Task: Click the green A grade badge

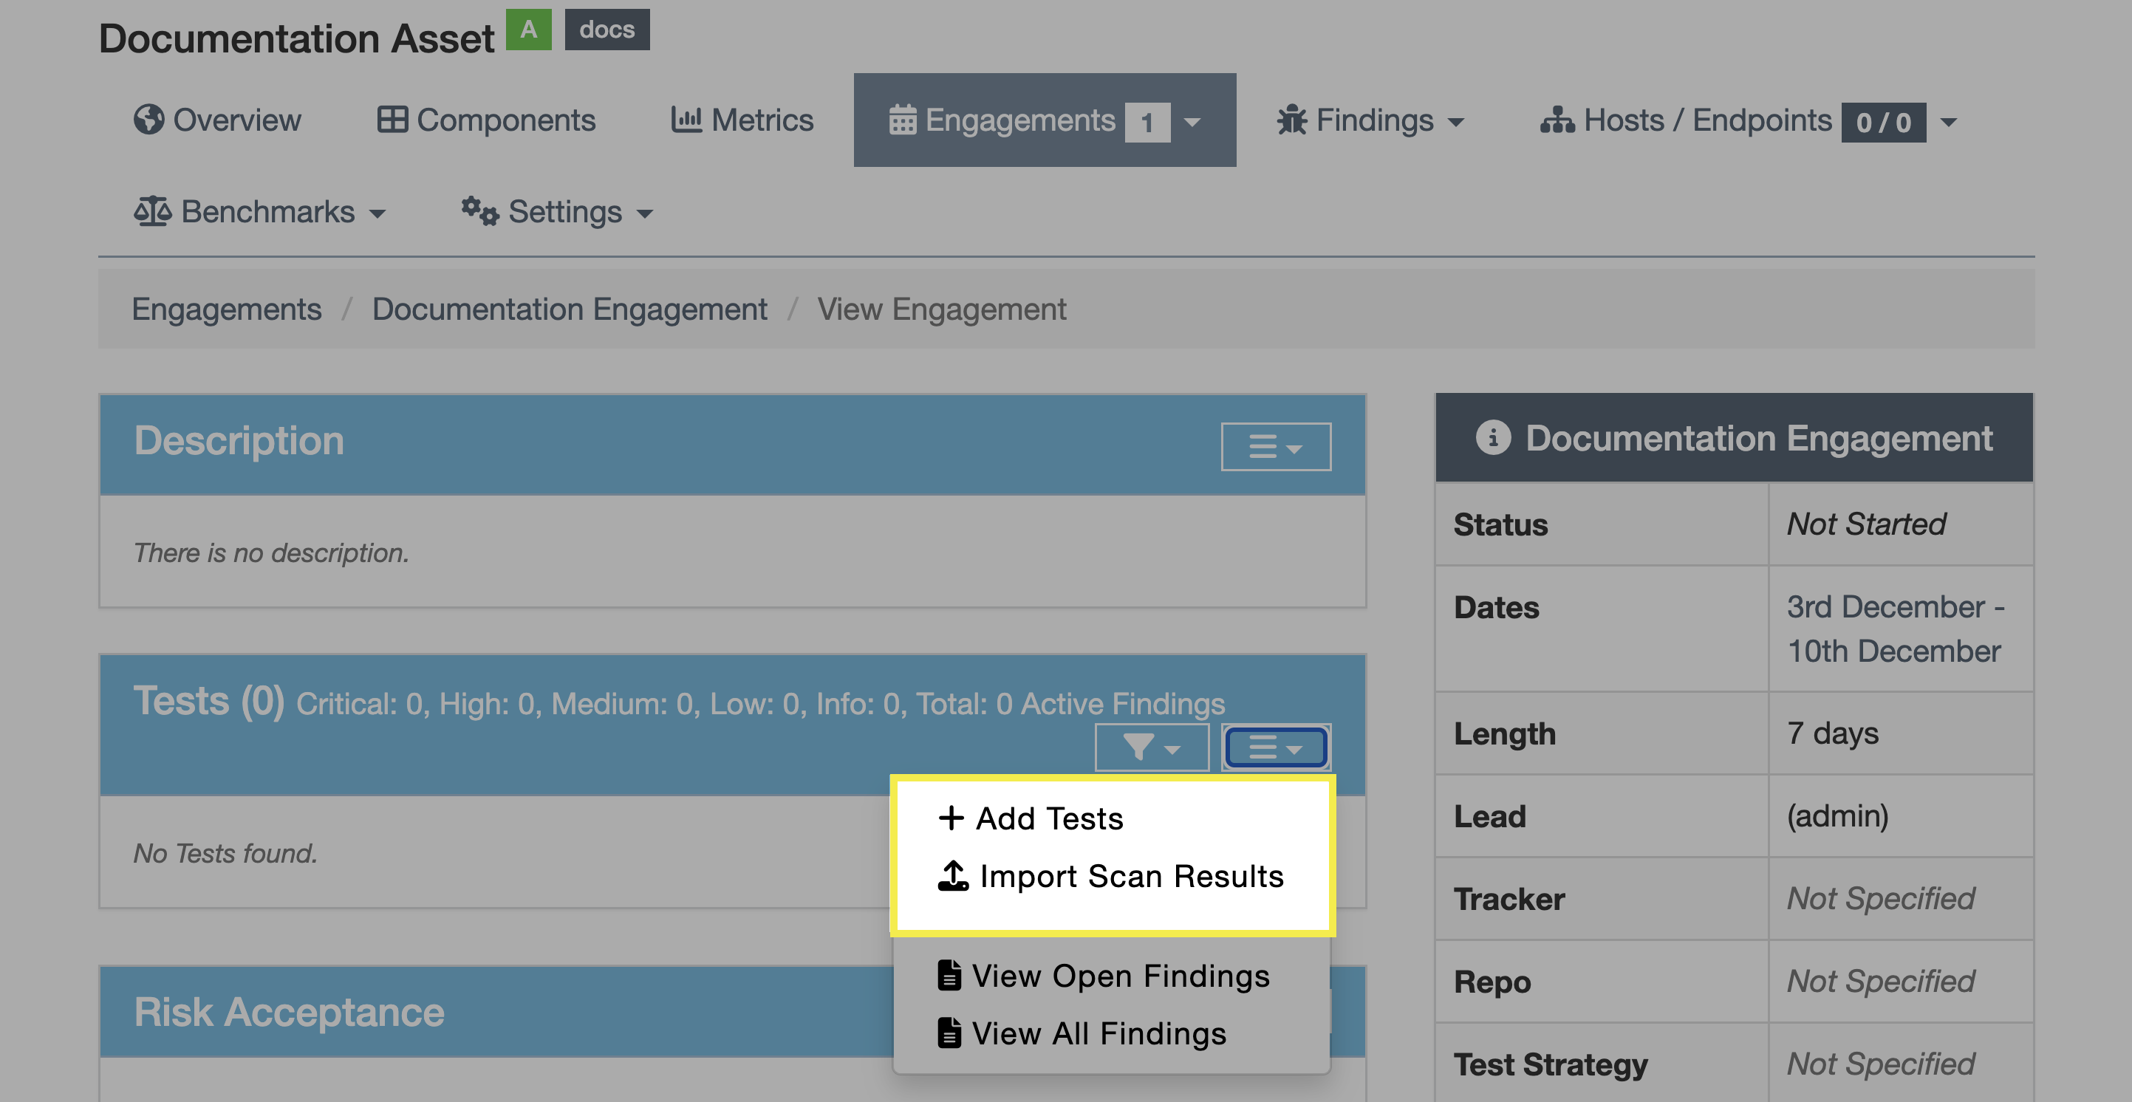Action: [528, 30]
